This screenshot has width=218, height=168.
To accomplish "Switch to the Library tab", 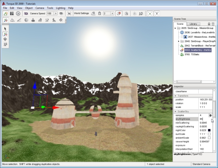I will 193,24.
